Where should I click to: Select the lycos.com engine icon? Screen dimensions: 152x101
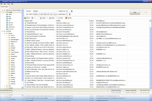pyautogui.click(x=7, y=29)
